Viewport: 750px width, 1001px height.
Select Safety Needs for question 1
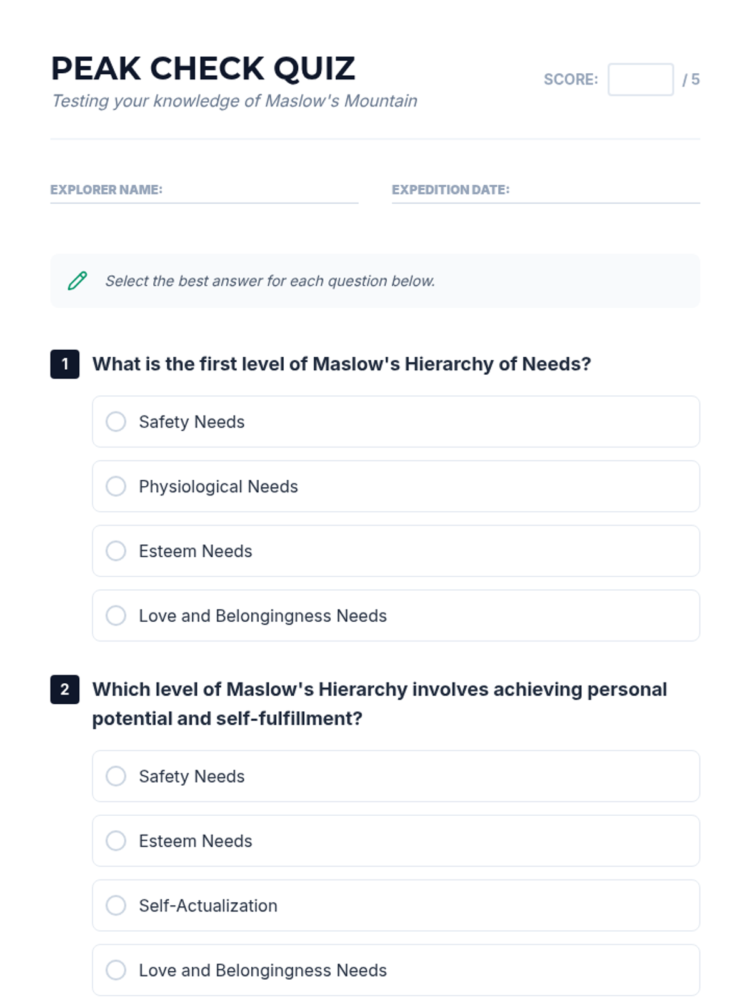(x=116, y=422)
